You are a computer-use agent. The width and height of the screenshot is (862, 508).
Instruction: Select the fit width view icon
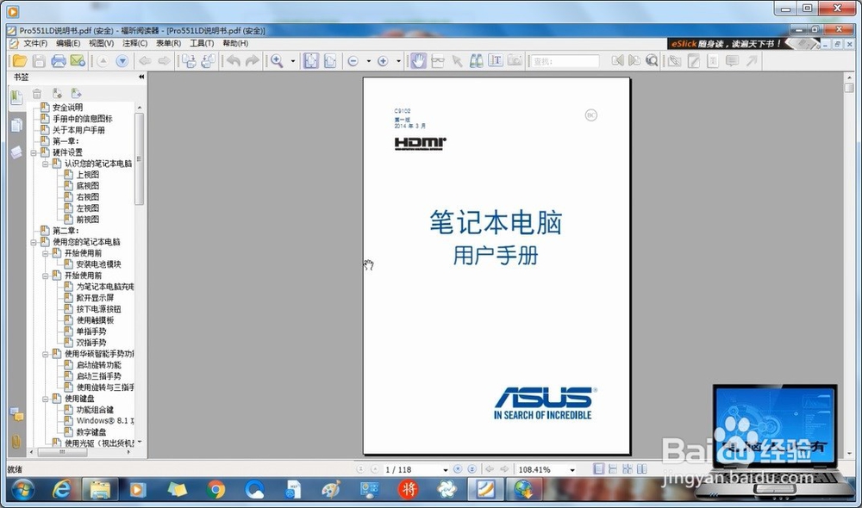(330, 61)
